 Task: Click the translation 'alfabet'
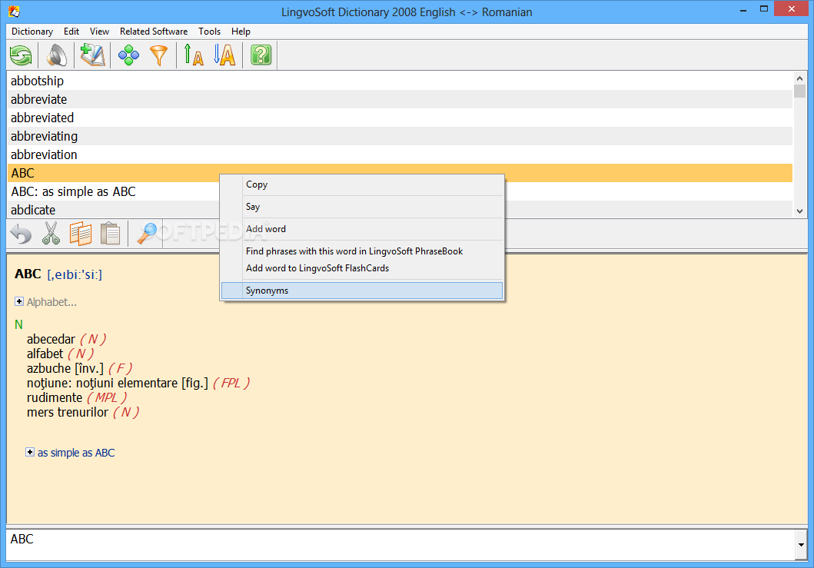45,354
